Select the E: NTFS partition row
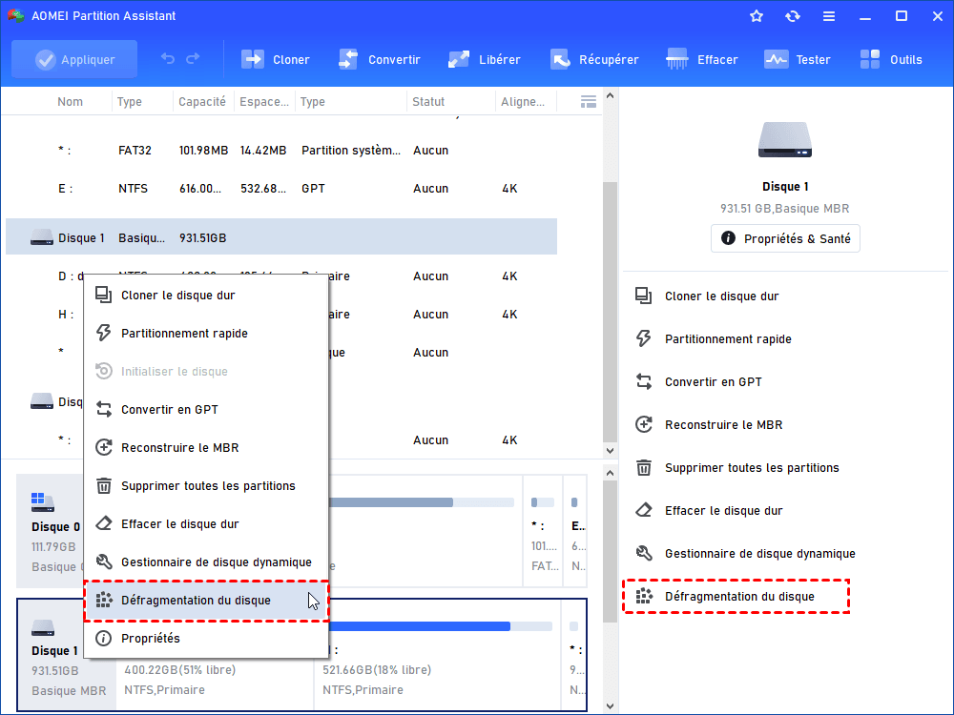Screen dimensions: 954x715 click(x=281, y=189)
